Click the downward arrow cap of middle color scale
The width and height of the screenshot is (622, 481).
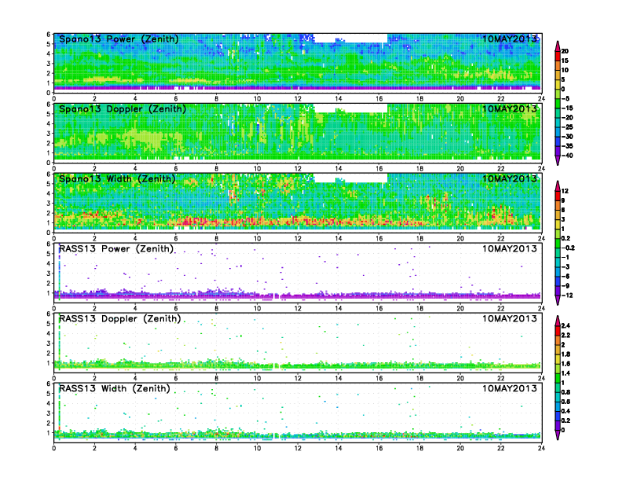pos(558,300)
